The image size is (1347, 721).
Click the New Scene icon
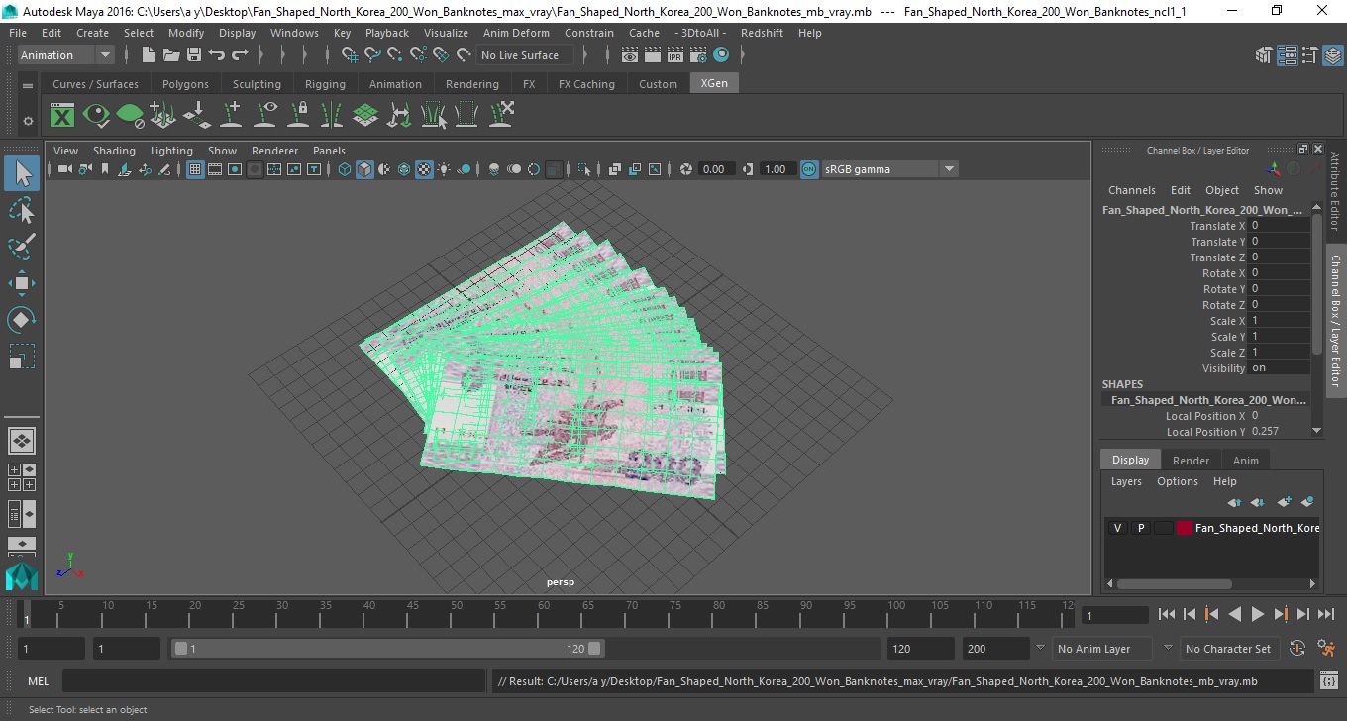point(148,55)
